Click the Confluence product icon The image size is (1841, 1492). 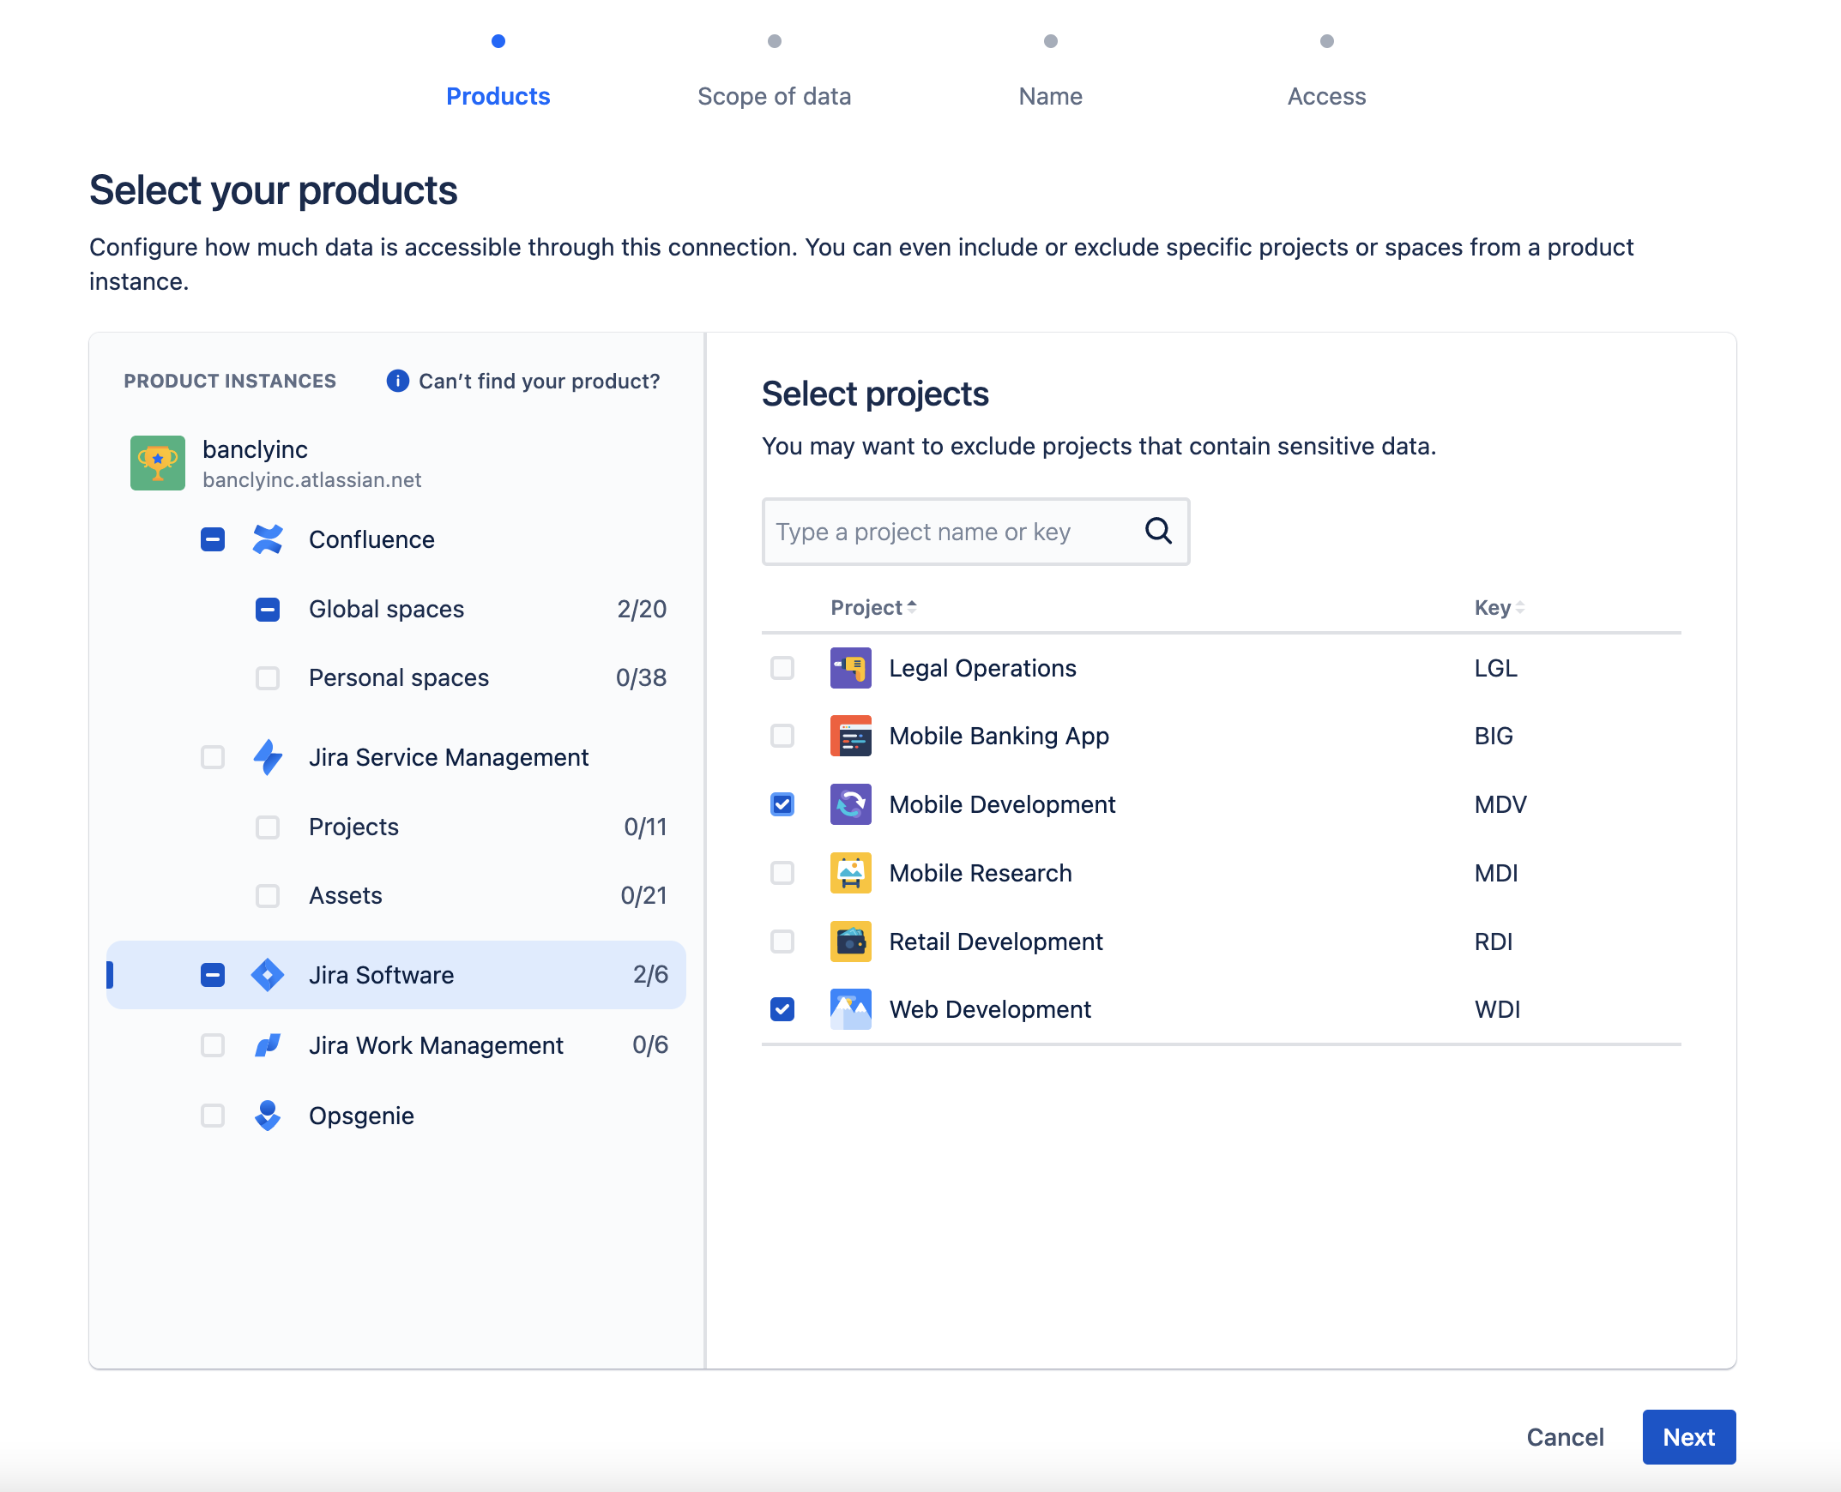click(x=268, y=538)
